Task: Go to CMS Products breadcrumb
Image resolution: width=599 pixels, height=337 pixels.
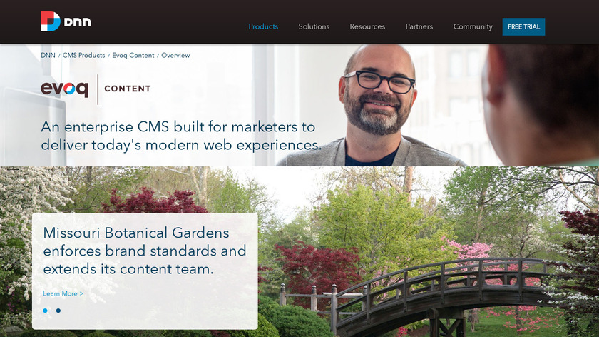Action: click(83, 55)
